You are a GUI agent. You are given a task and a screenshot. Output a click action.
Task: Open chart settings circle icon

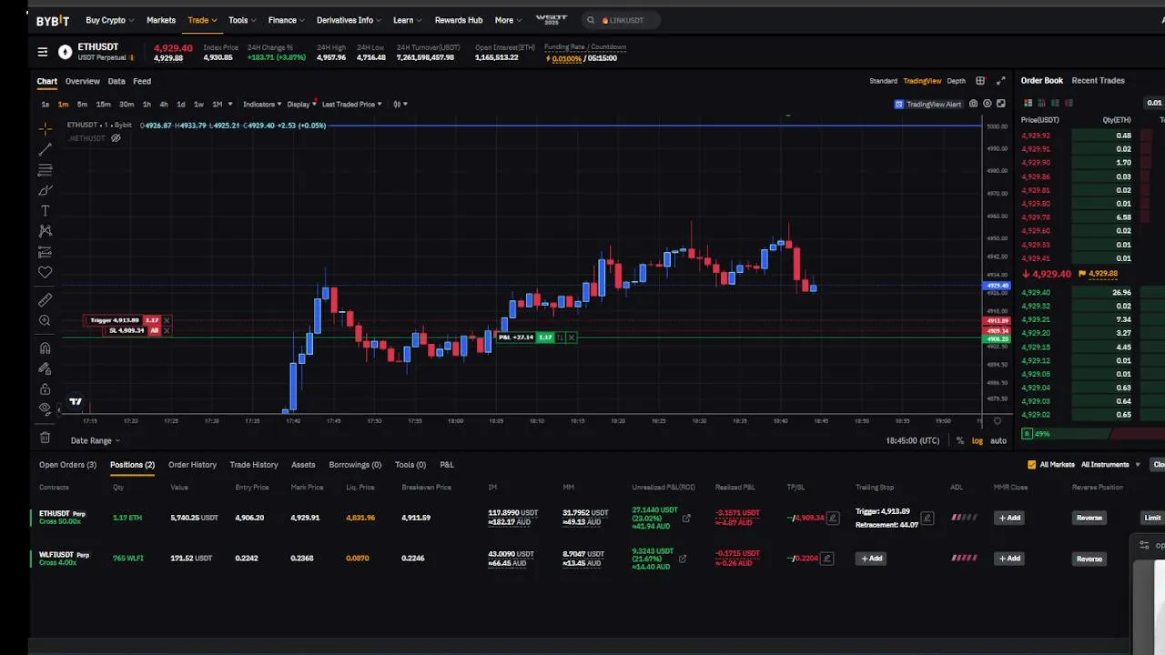(x=988, y=104)
